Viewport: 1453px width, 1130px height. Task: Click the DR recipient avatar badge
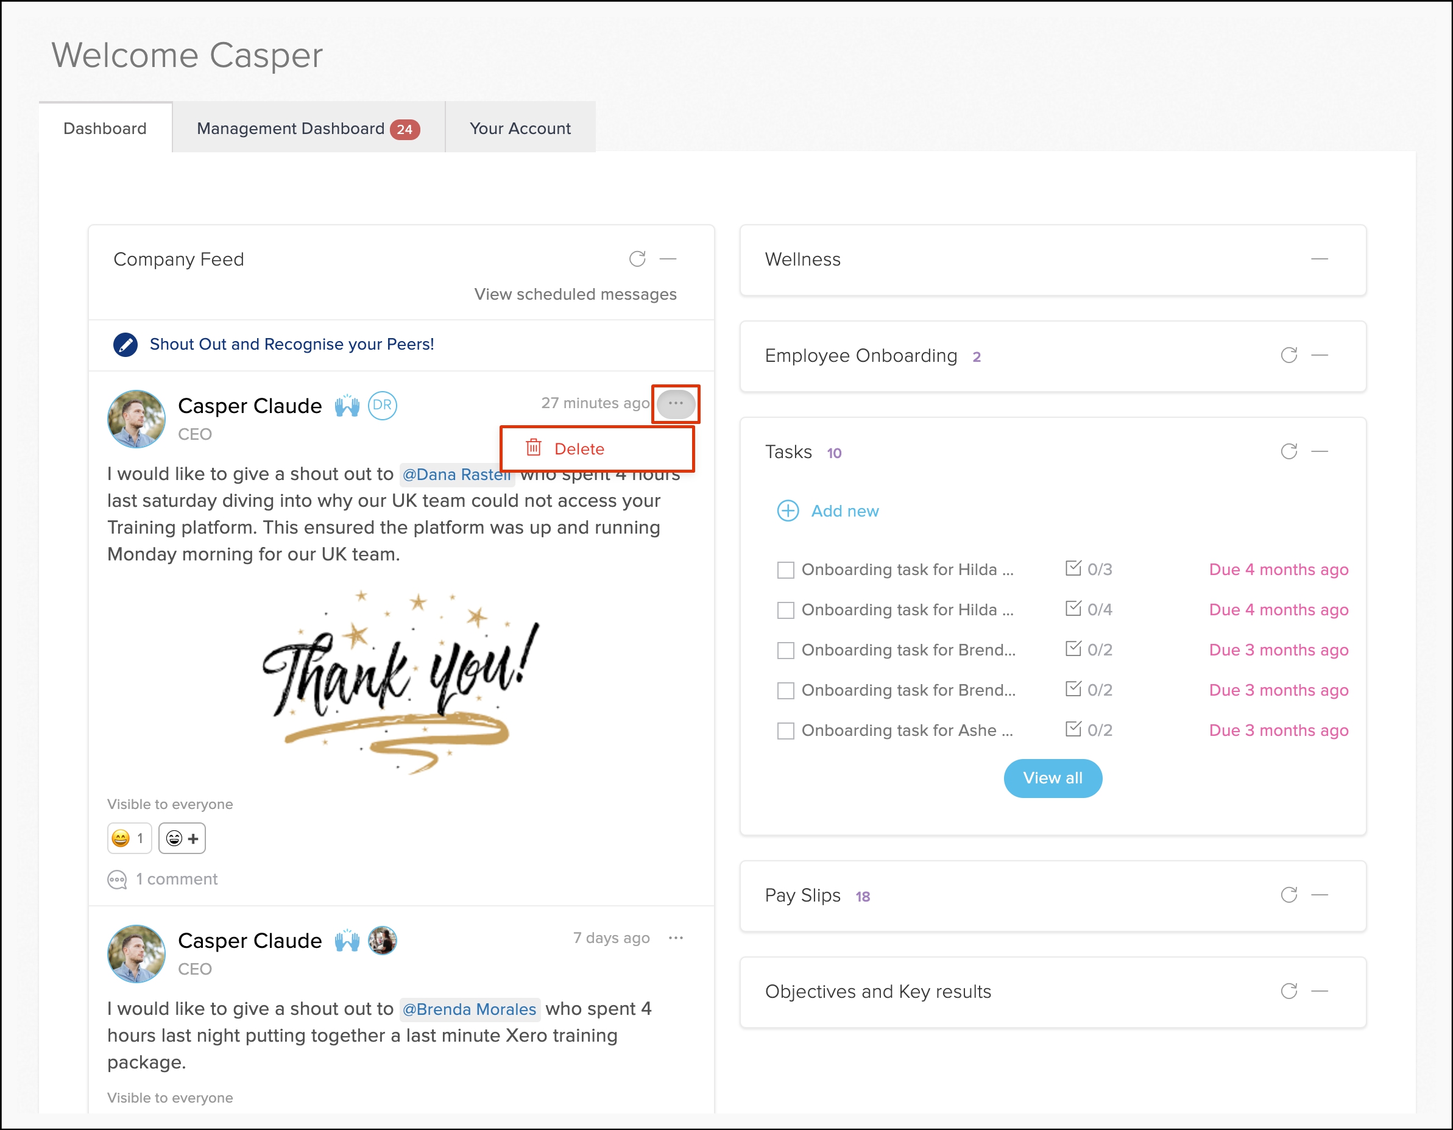[x=383, y=405]
